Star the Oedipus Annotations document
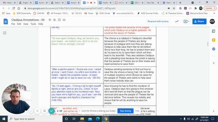This screenshot has width=218, height=122. click(50, 20)
